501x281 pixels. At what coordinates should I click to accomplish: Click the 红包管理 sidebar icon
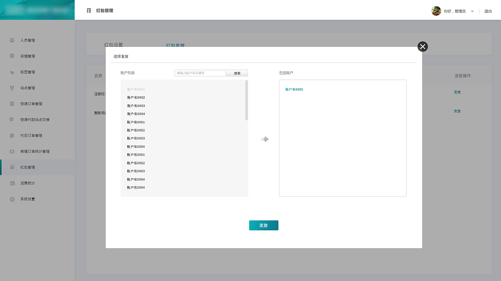(12, 167)
